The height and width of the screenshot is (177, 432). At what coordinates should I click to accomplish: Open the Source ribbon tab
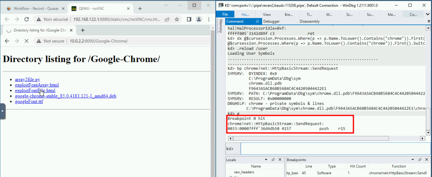(x=371, y=14)
